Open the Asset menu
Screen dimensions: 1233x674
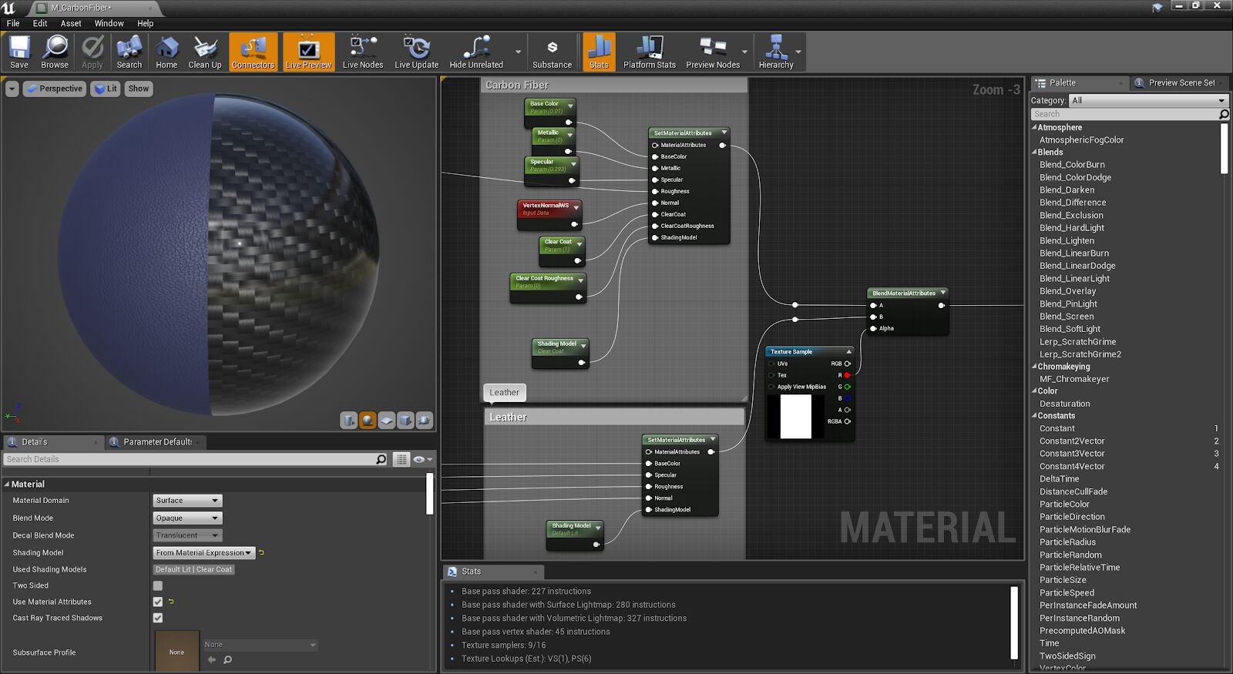[71, 23]
